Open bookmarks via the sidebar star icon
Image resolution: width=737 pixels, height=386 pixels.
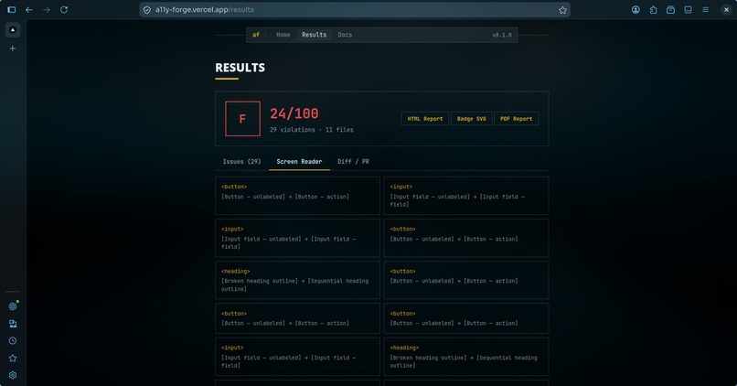point(13,359)
